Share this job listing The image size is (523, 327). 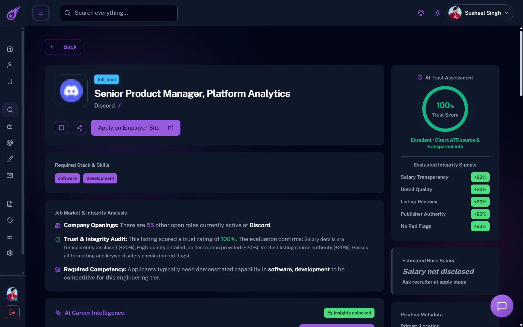[x=79, y=128]
